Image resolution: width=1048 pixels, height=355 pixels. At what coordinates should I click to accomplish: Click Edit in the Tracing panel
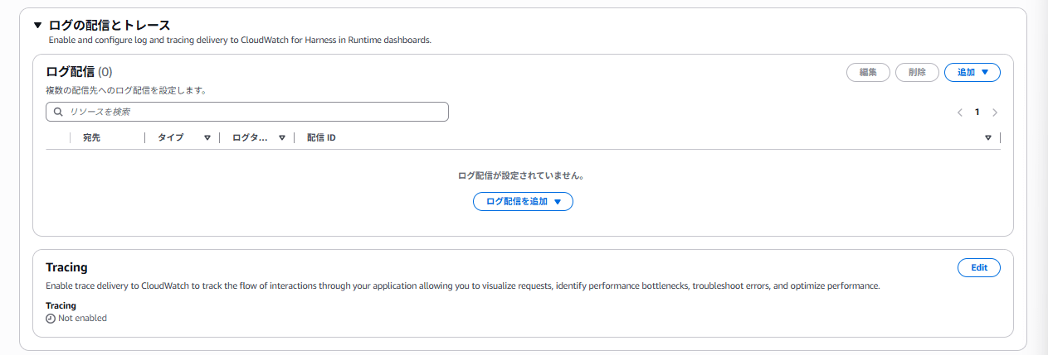pos(978,267)
